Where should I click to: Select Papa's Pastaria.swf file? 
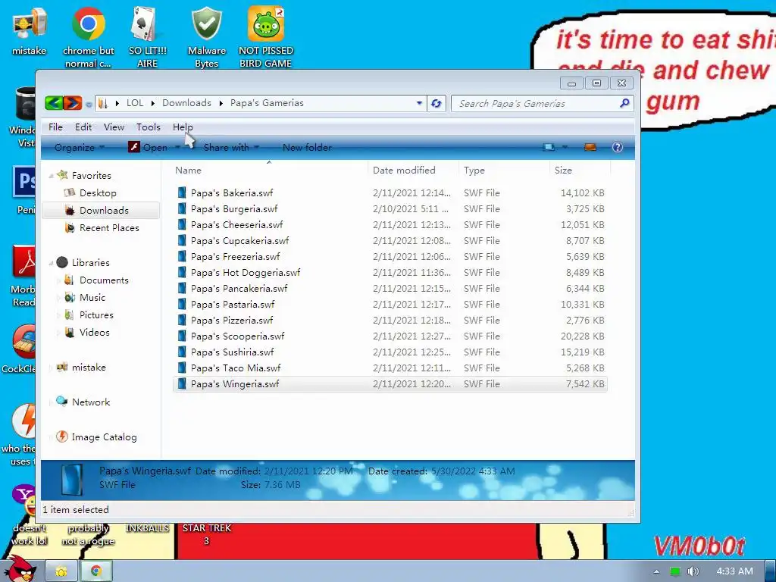point(233,305)
